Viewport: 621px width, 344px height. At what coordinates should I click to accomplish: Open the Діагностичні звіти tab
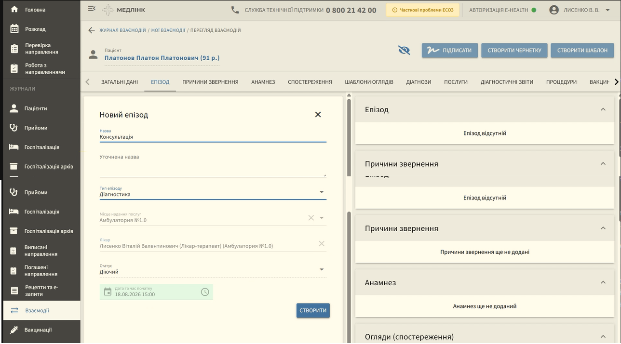tap(507, 82)
